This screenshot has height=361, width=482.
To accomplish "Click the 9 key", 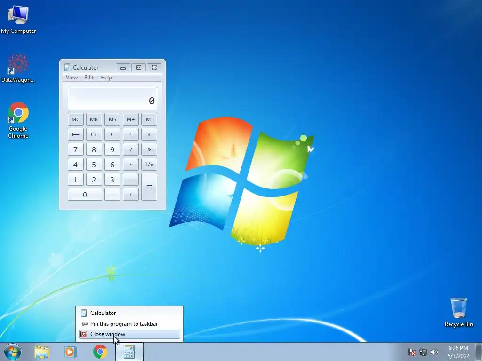I will [112, 149].
